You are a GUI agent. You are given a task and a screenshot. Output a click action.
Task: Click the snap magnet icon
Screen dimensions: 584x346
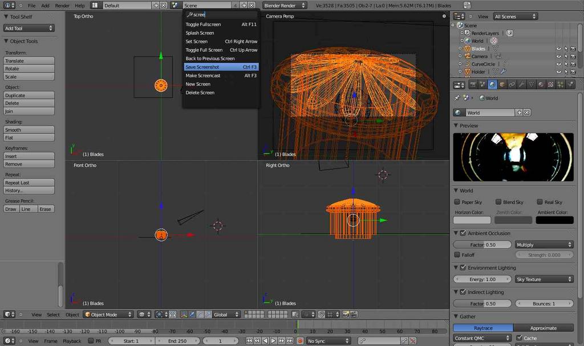tap(322, 315)
